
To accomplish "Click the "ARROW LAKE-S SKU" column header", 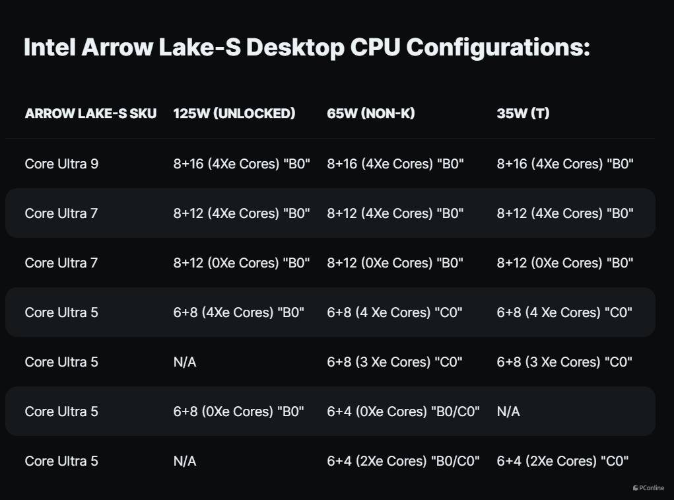I will pyautogui.click(x=90, y=114).
